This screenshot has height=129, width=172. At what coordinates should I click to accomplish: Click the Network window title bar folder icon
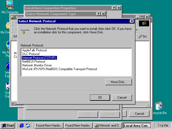13,17
